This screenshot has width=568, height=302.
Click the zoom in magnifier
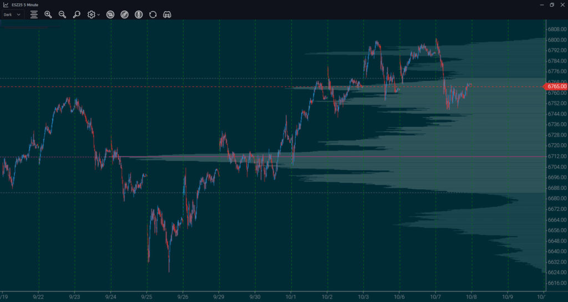pos(48,14)
